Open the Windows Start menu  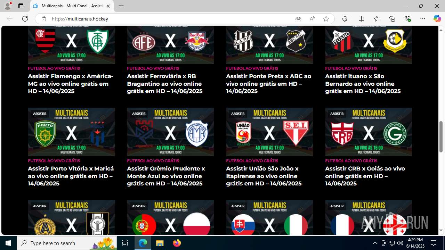(x=8, y=243)
